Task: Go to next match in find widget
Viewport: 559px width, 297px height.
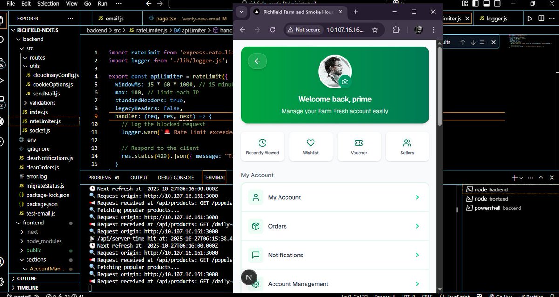Action: (x=473, y=42)
